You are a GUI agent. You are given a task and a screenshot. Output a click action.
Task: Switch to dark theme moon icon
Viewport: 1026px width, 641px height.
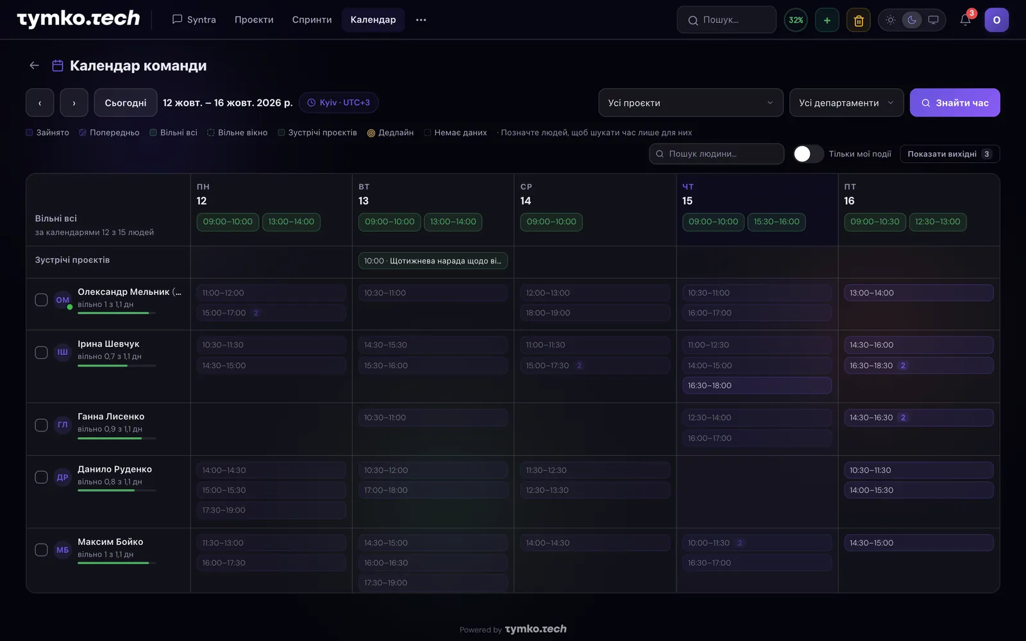click(x=912, y=20)
